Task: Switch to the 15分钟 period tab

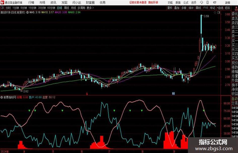Action: coord(32,8)
